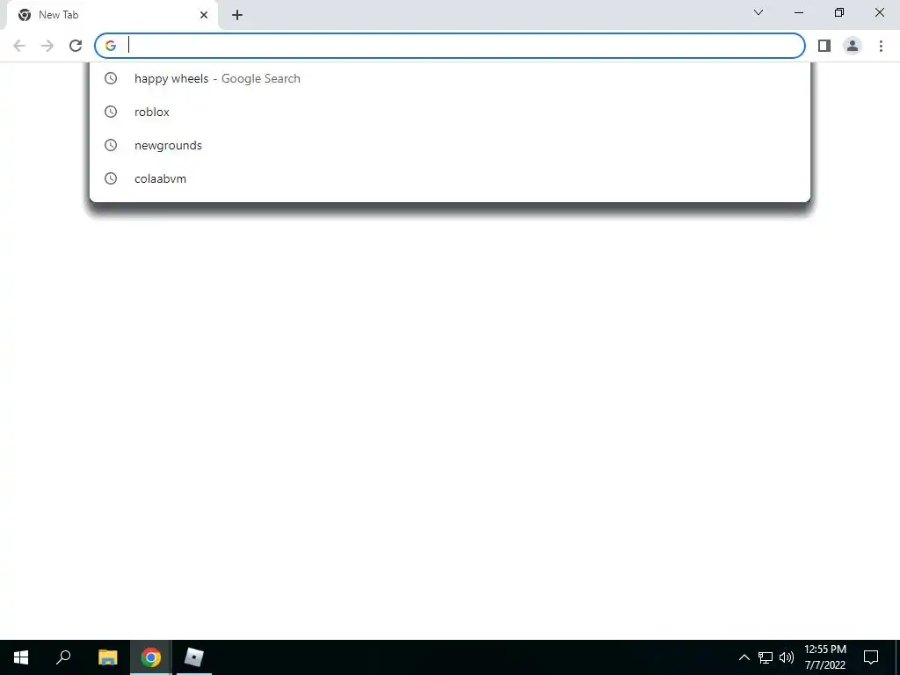The image size is (900, 675).
Task: Open taskbar search magnifier
Action: (63, 657)
